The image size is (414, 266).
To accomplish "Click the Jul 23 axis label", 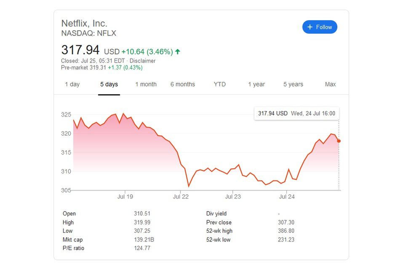I will point(233,196).
